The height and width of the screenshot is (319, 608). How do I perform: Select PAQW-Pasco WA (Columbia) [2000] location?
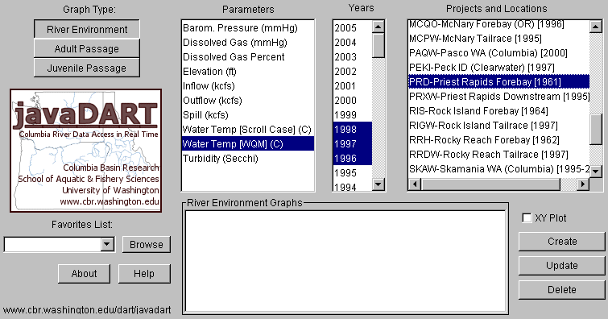pos(499,53)
